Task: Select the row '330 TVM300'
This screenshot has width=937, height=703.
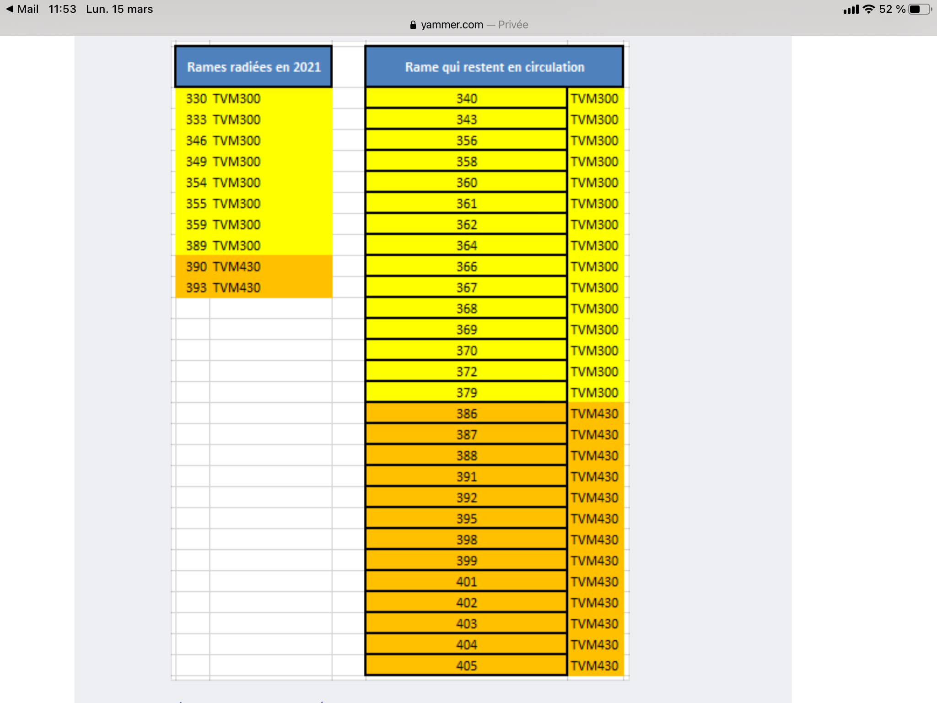Action: point(223,98)
